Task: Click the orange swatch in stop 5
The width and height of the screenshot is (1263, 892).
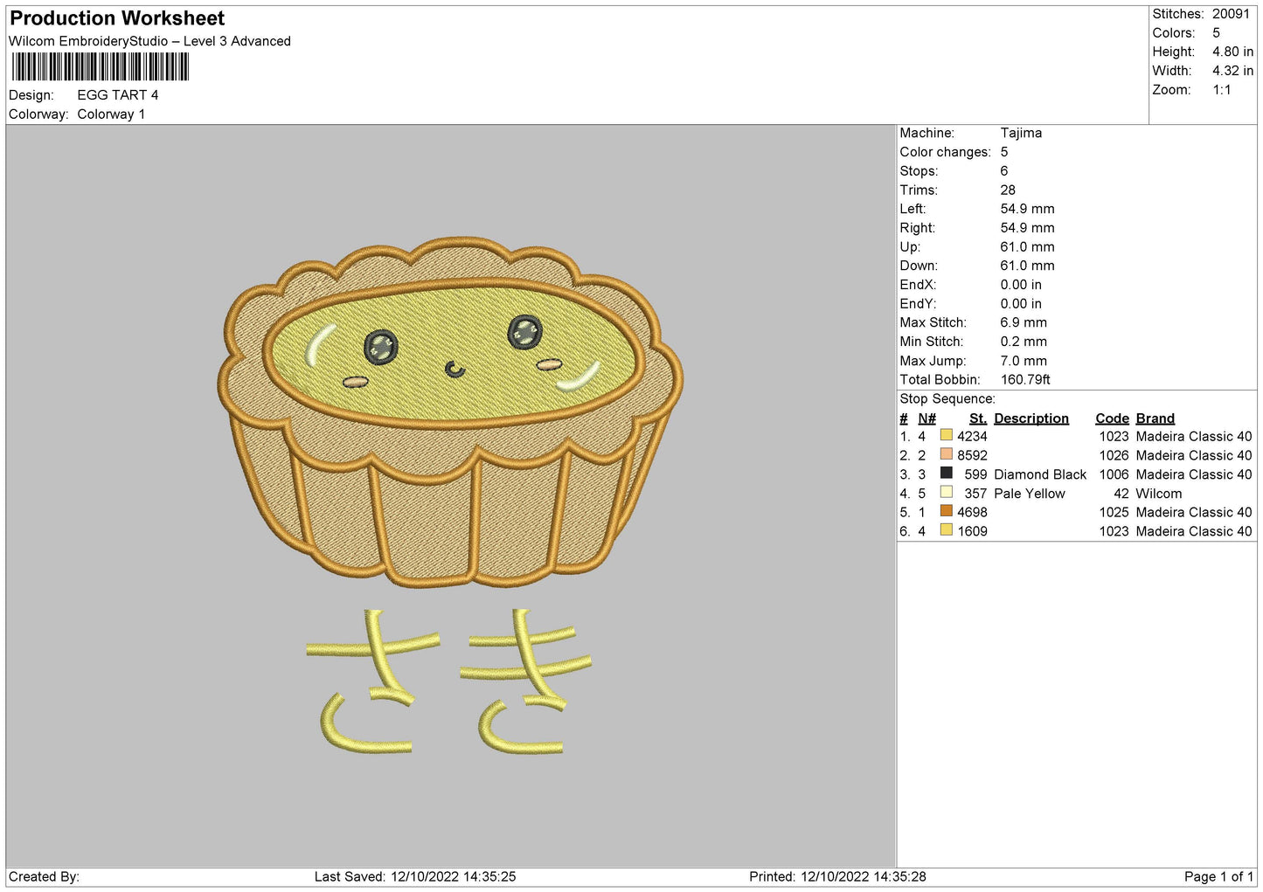Action: click(x=946, y=512)
